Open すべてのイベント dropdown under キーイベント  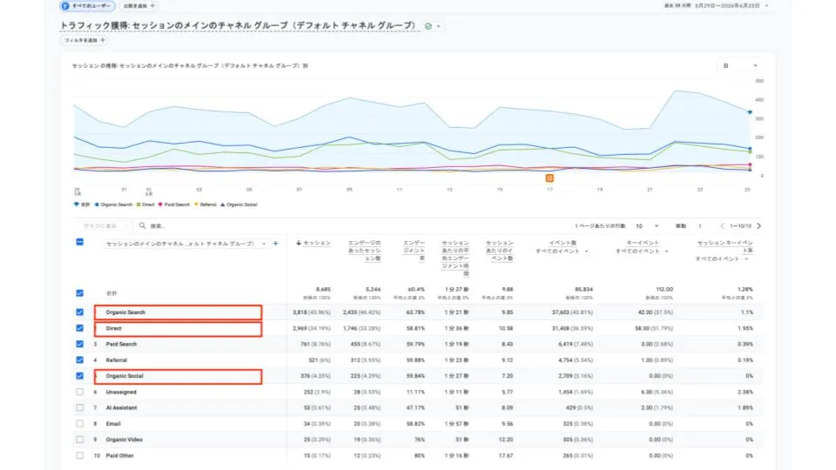coord(642,251)
